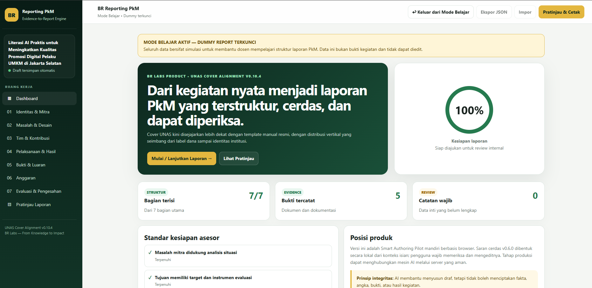Click Siap diajukan untuk review internal
Image resolution: width=592 pixels, height=288 pixels.
tap(469, 148)
